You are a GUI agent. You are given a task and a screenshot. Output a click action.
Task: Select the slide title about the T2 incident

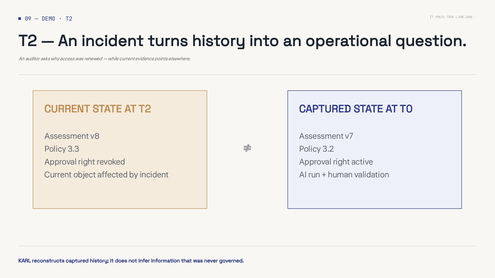[x=242, y=41]
